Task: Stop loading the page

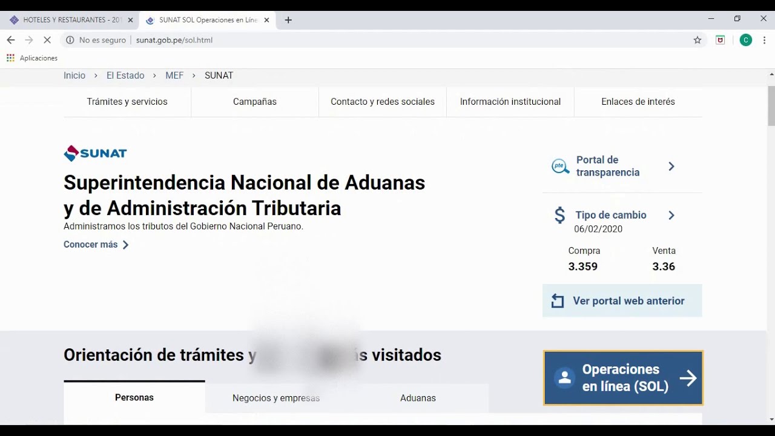Action: (48, 40)
